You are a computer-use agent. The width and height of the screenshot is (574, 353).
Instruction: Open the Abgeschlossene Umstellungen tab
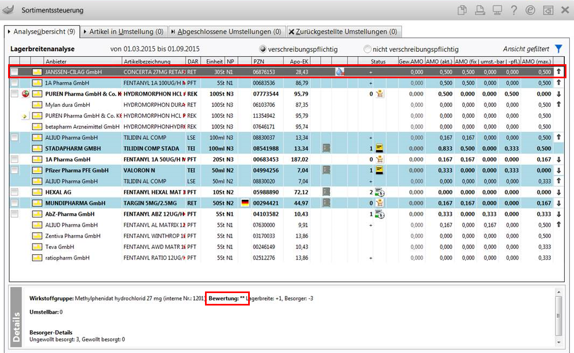point(226,31)
